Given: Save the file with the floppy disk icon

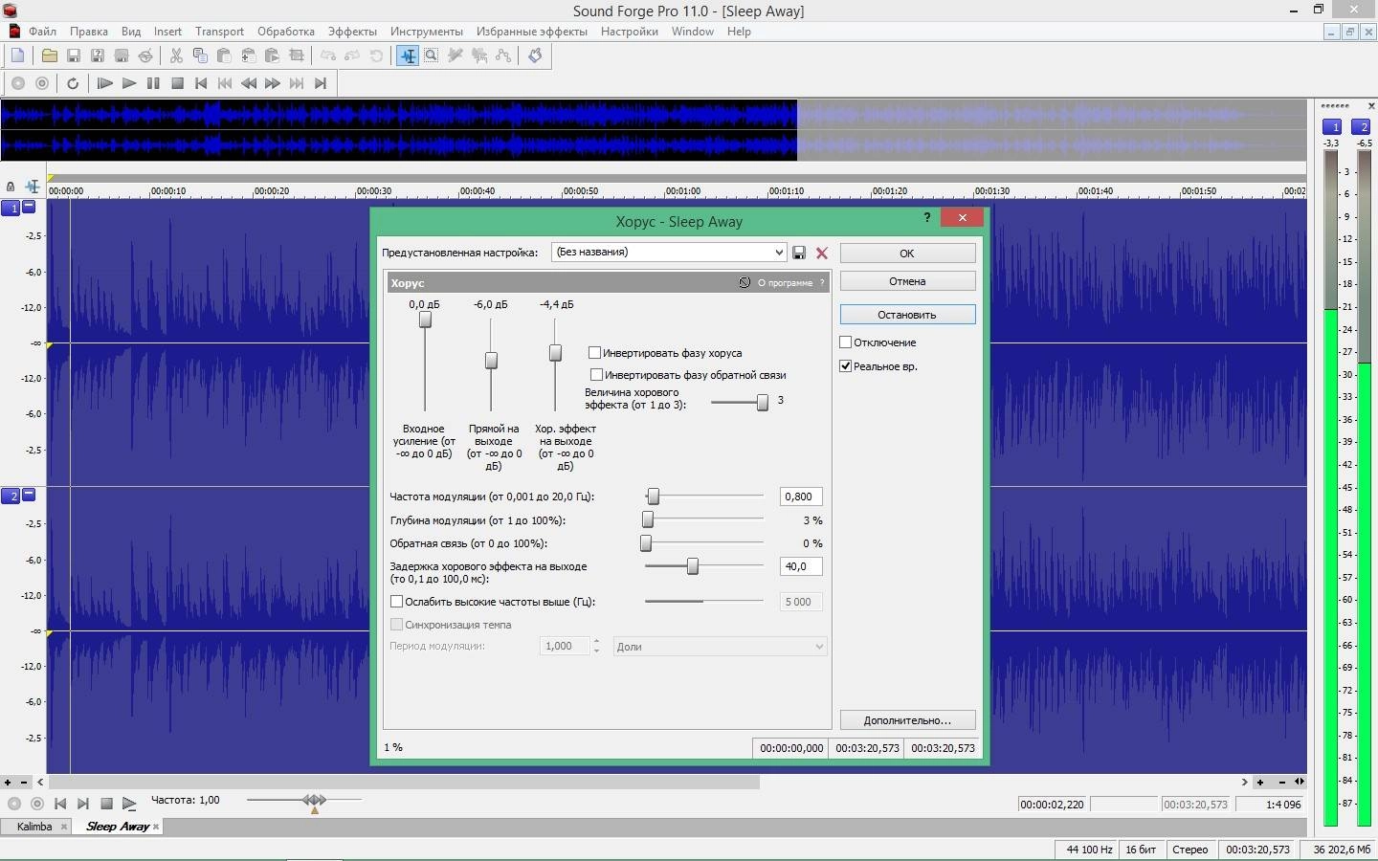Looking at the screenshot, I should tap(73, 55).
